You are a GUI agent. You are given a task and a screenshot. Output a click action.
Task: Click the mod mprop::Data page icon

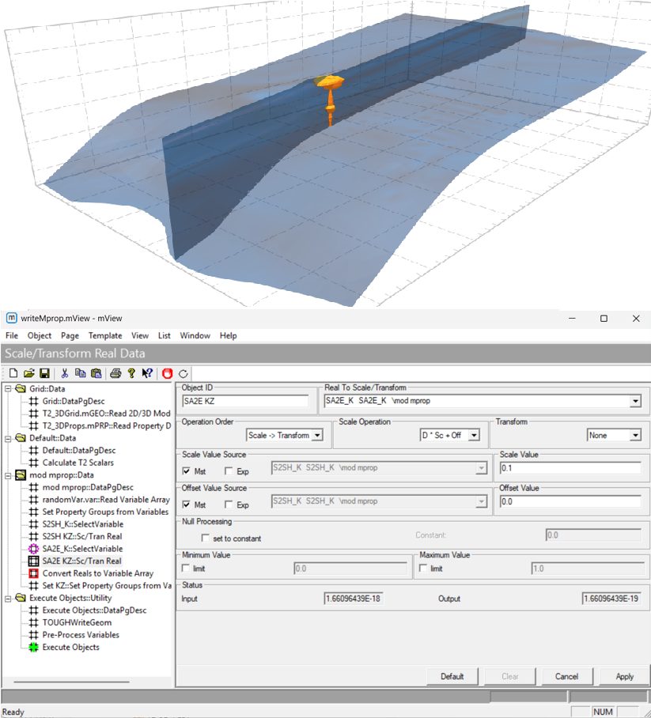coord(20,475)
